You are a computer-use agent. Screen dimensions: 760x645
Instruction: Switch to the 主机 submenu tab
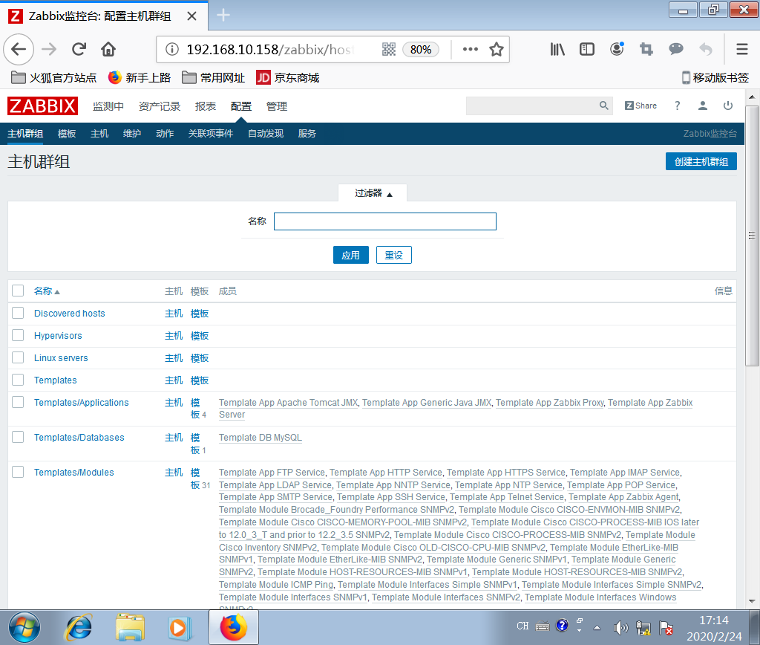[x=99, y=134]
